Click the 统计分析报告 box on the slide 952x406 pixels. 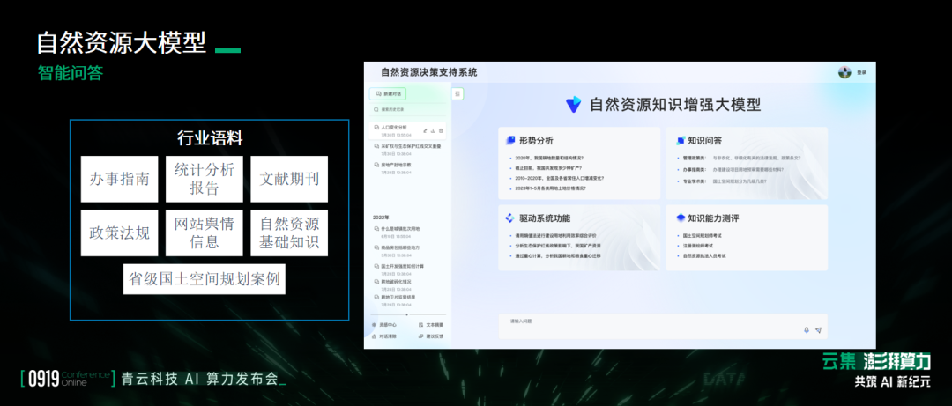click(204, 179)
